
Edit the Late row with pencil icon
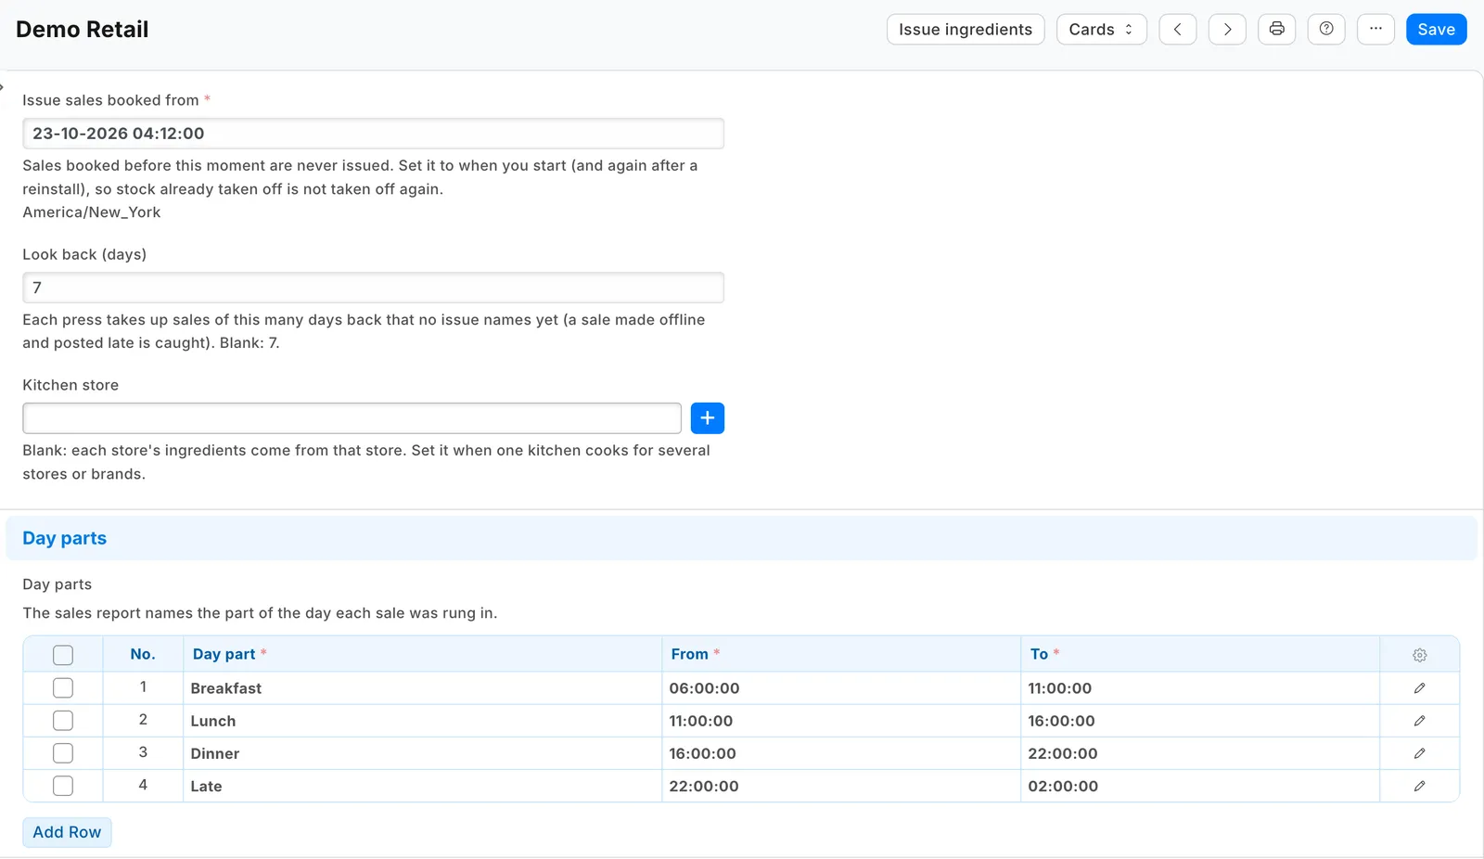tap(1420, 786)
